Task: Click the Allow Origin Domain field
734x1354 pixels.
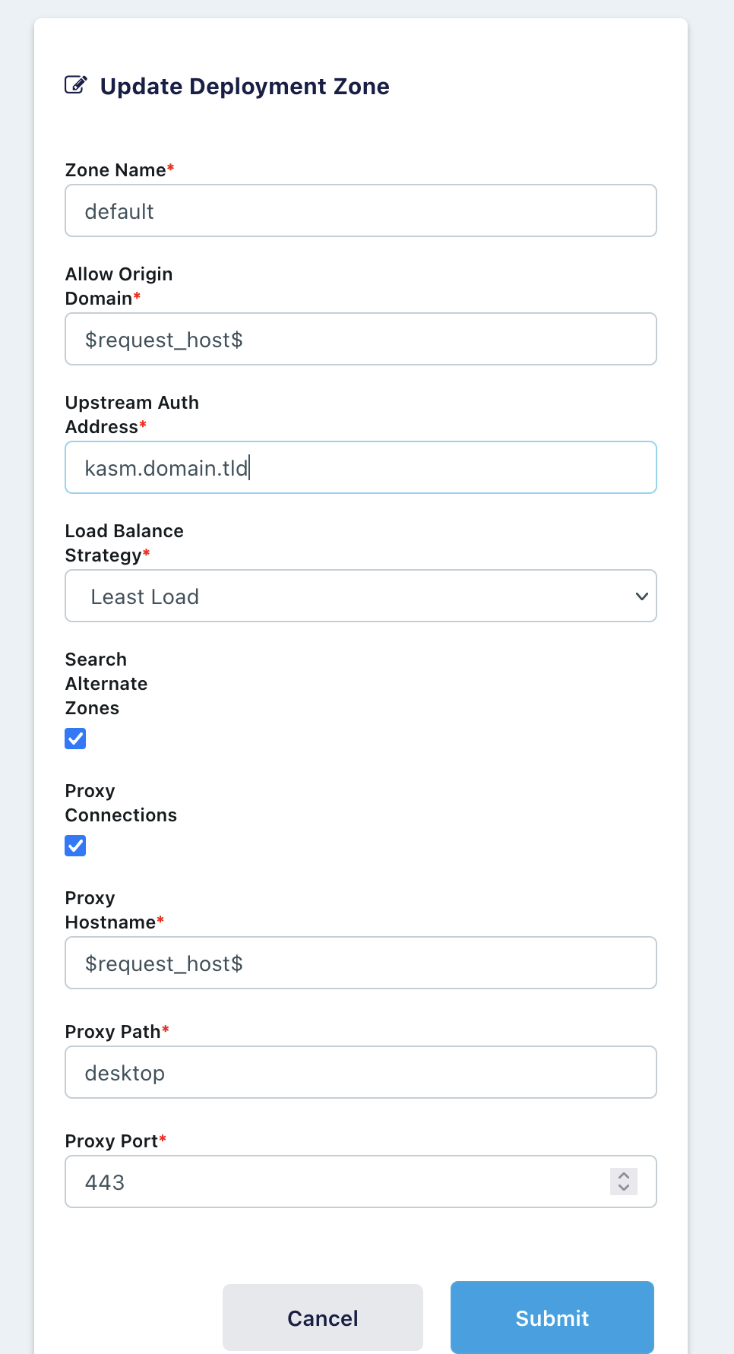Action: coord(361,339)
